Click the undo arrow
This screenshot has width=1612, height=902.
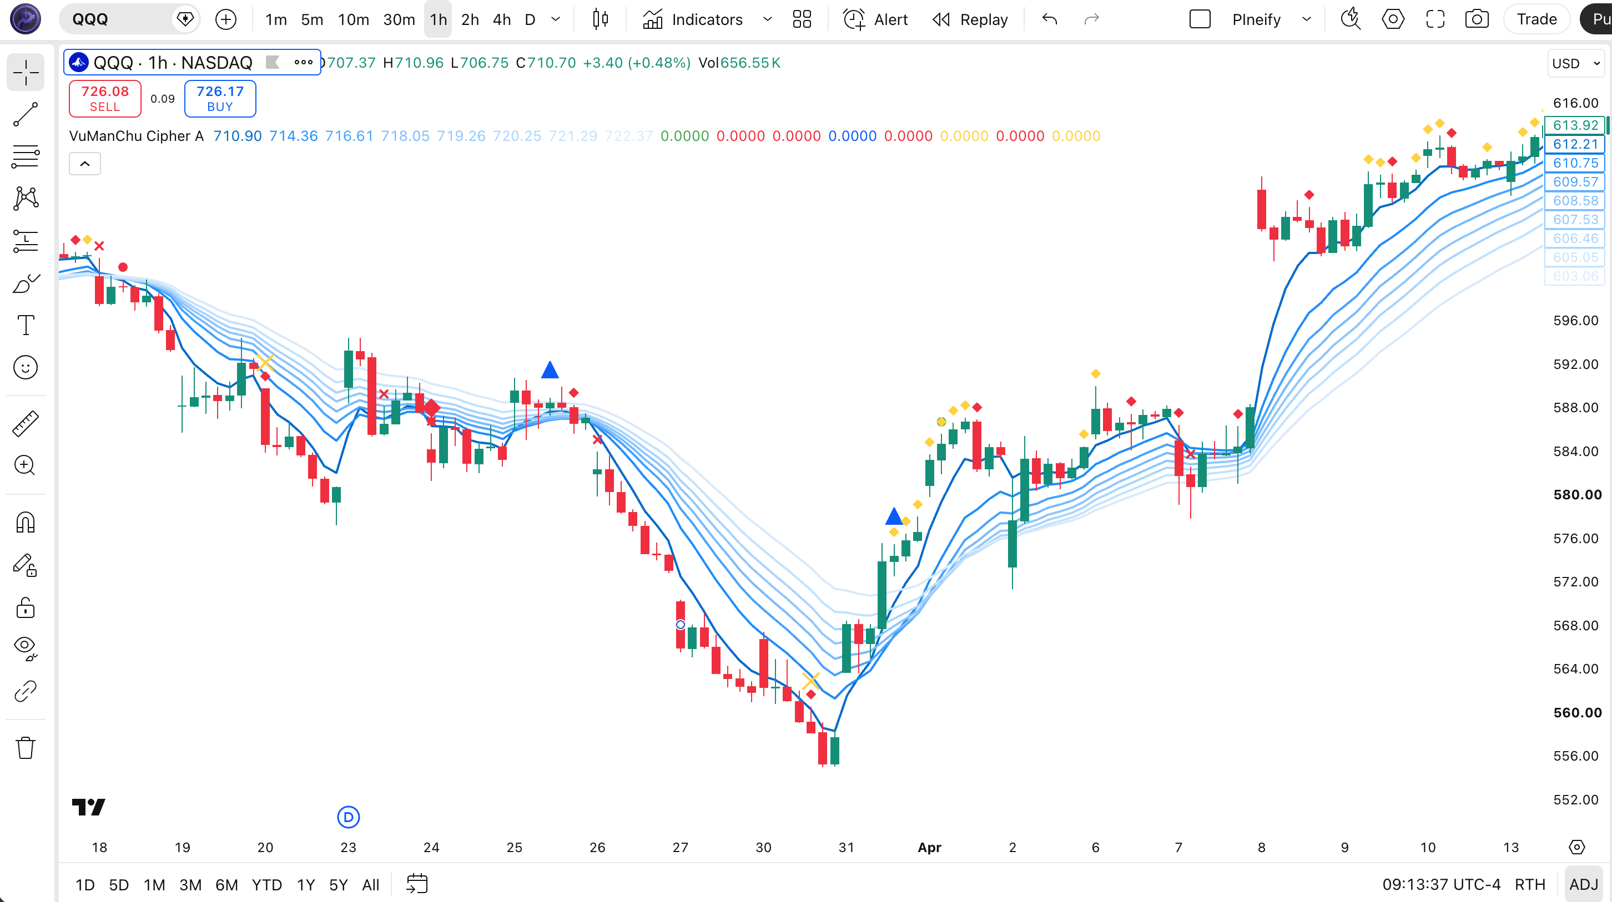click(1050, 19)
